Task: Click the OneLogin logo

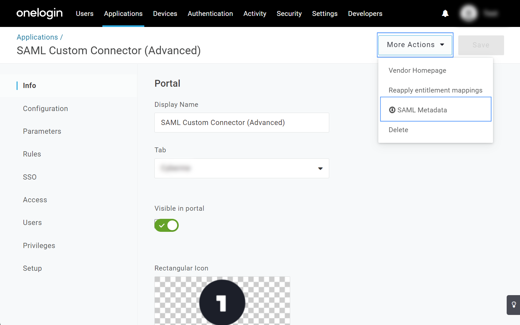Action: click(39, 13)
